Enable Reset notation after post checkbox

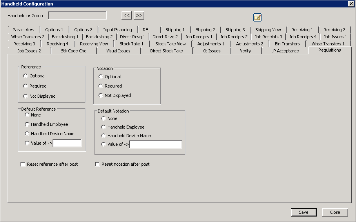coord(97,165)
